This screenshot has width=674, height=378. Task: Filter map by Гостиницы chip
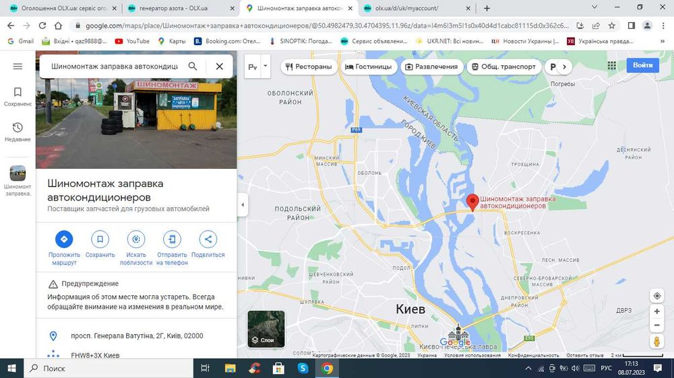[x=369, y=67]
